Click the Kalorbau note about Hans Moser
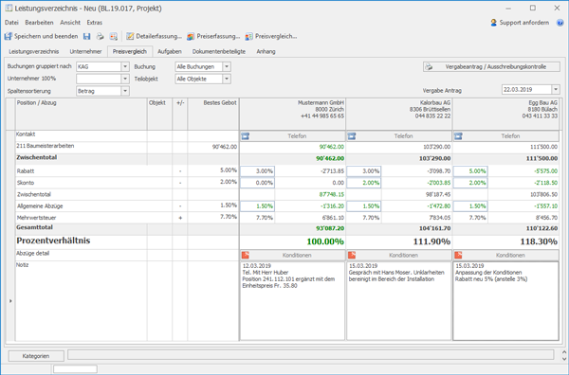Image resolution: width=569 pixels, height=375 pixels. click(399, 301)
